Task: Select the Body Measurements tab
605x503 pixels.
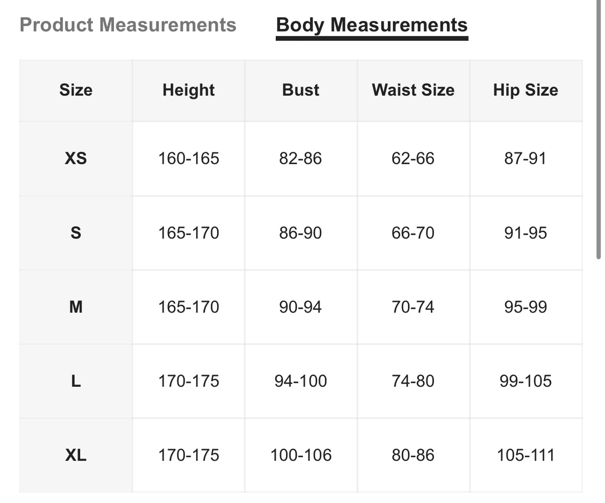Action: [x=372, y=25]
